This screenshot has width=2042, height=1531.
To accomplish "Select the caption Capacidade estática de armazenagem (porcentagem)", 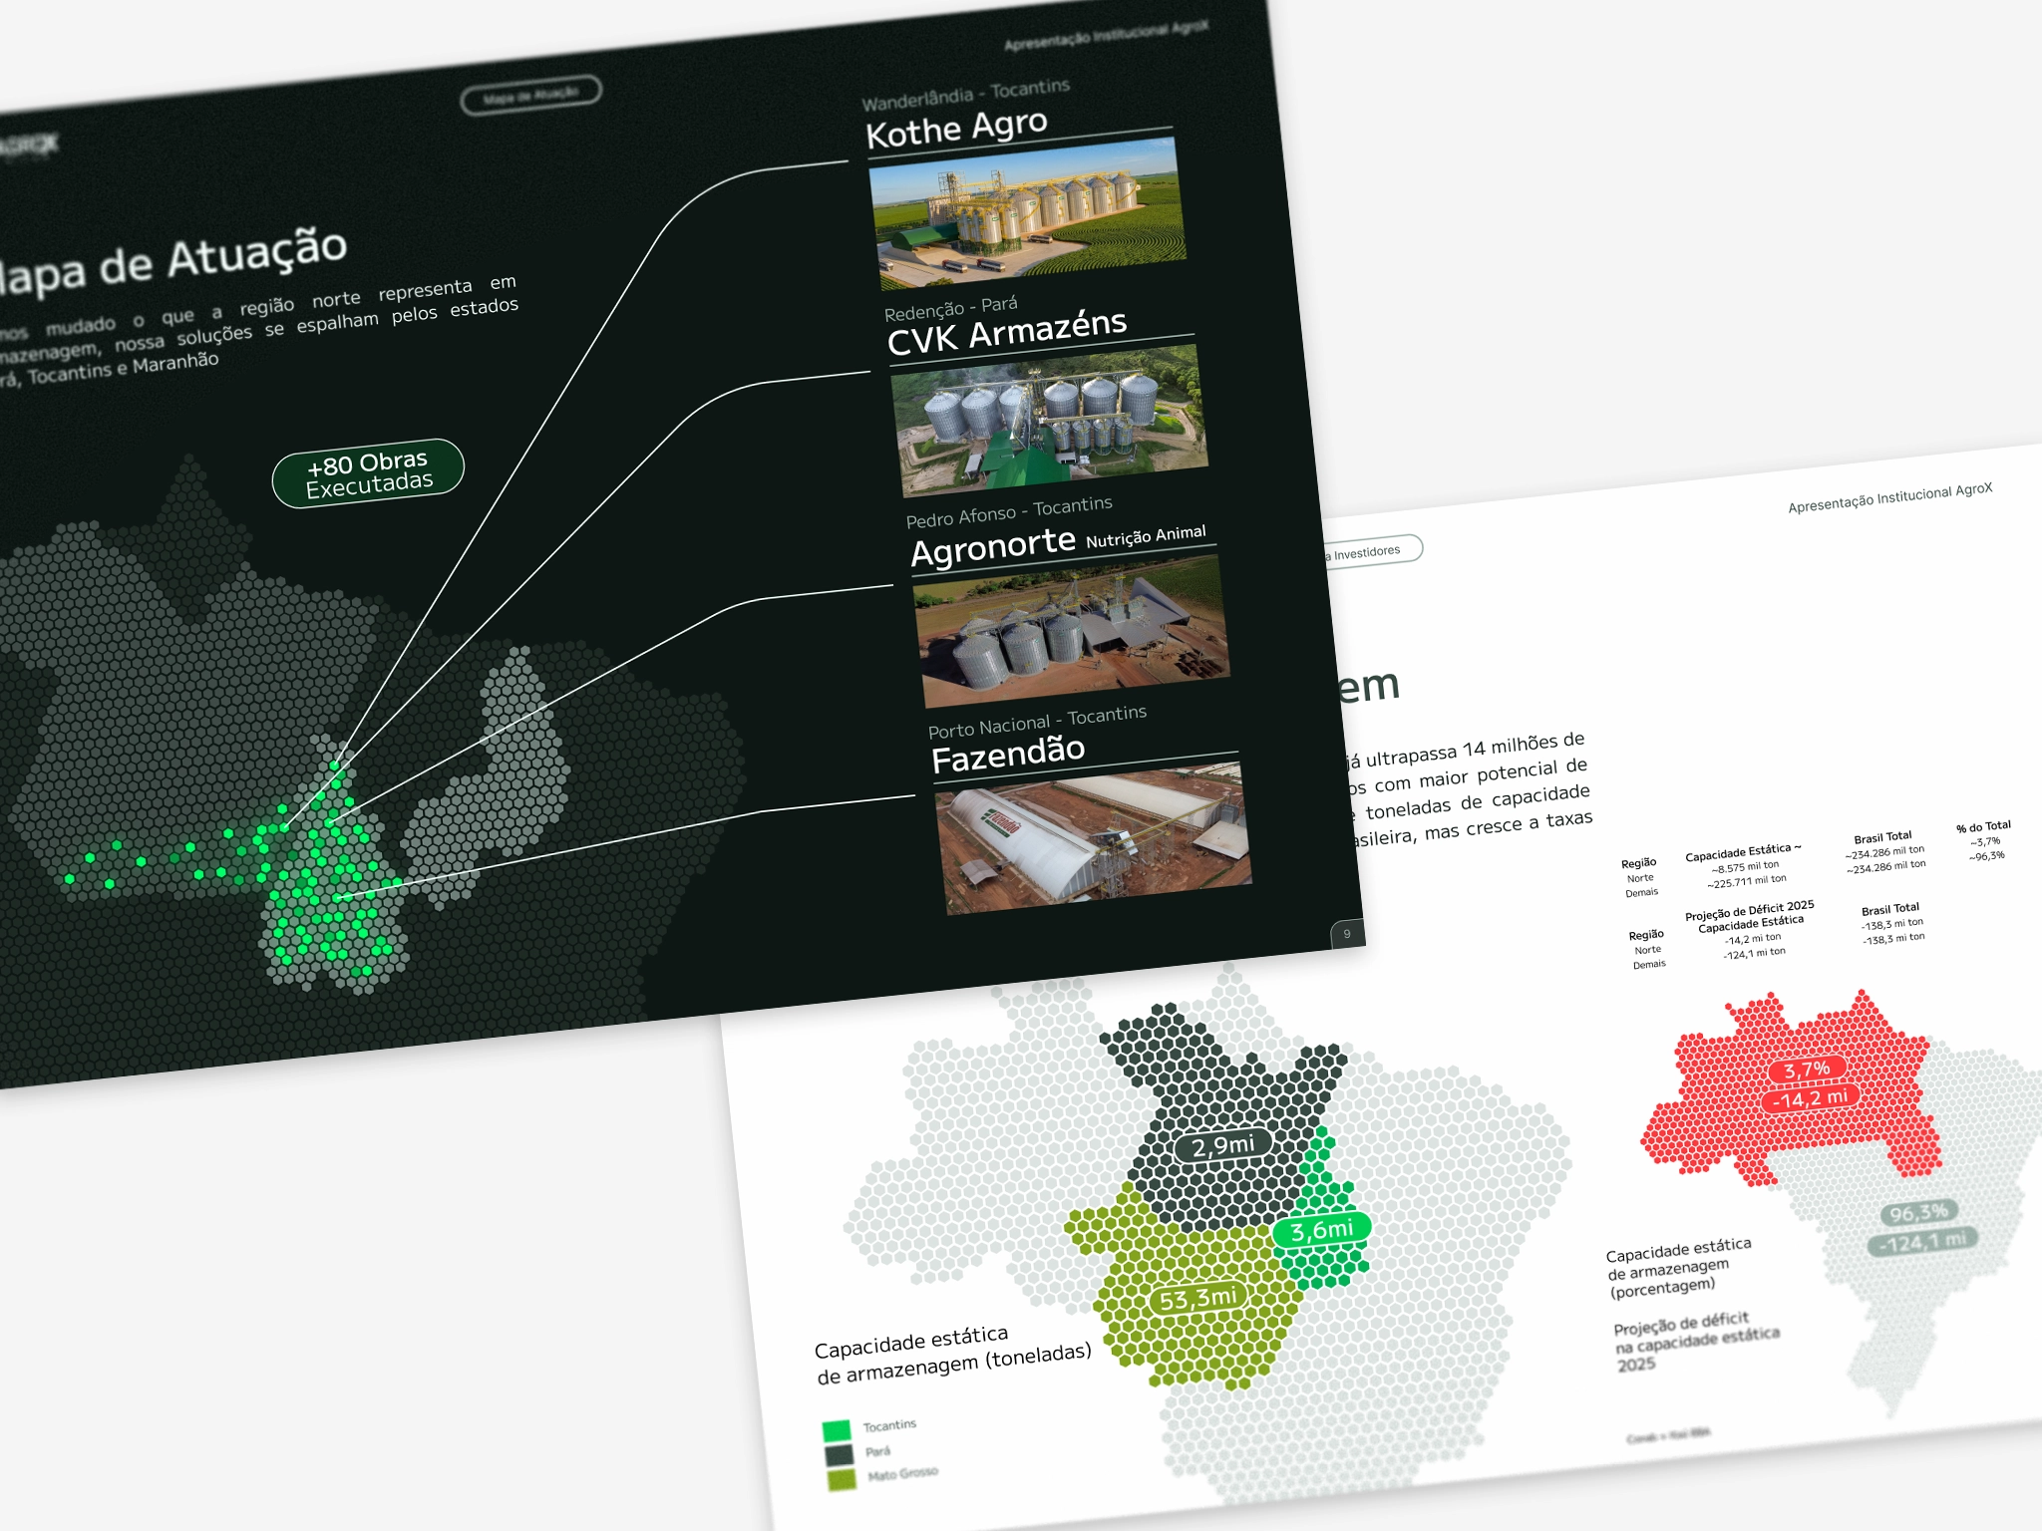I will click(x=1679, y=1267).
